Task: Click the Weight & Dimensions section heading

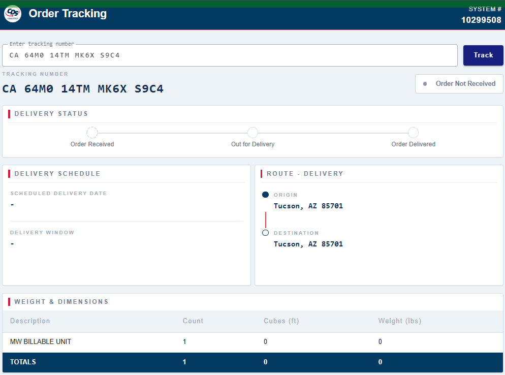Action: point(61,301)
